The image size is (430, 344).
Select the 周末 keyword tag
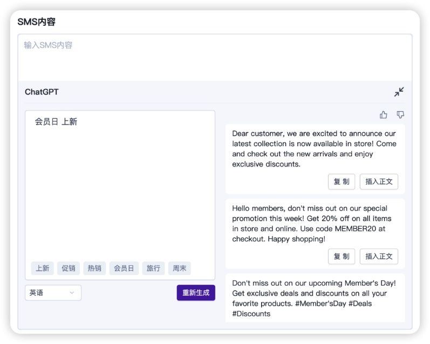coord(179,268)
